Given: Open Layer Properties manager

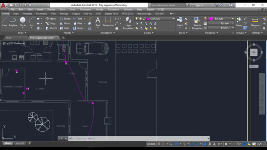Looking at the screenshot, I should click(128, 23).
